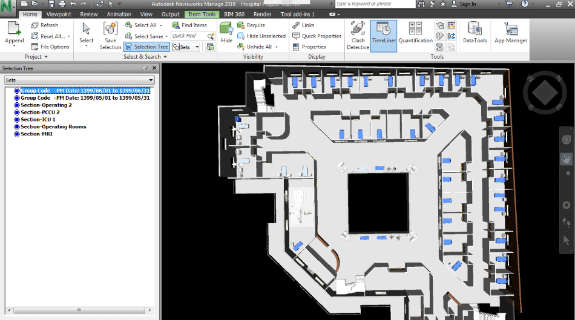This screenshot has width=575, height=320.
Task: Click the Sign In link
Action: pyautogui.click(x=467, y=4)
